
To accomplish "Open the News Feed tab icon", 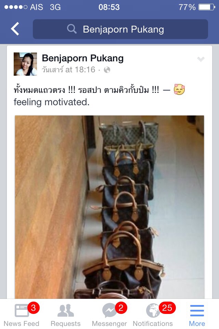I will tap(22, 310).
